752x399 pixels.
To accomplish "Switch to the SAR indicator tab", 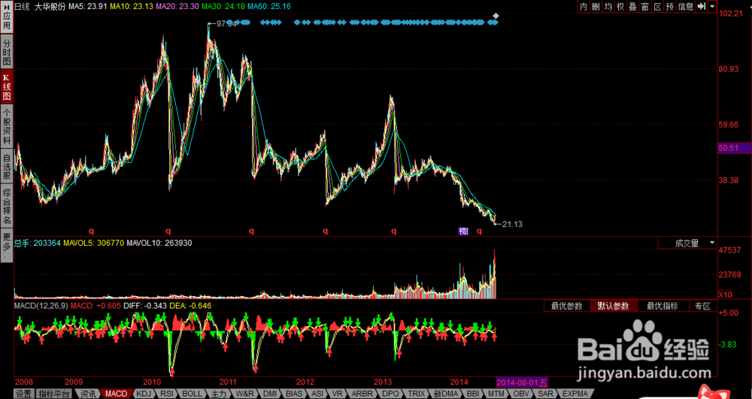I will pos(546,394).
